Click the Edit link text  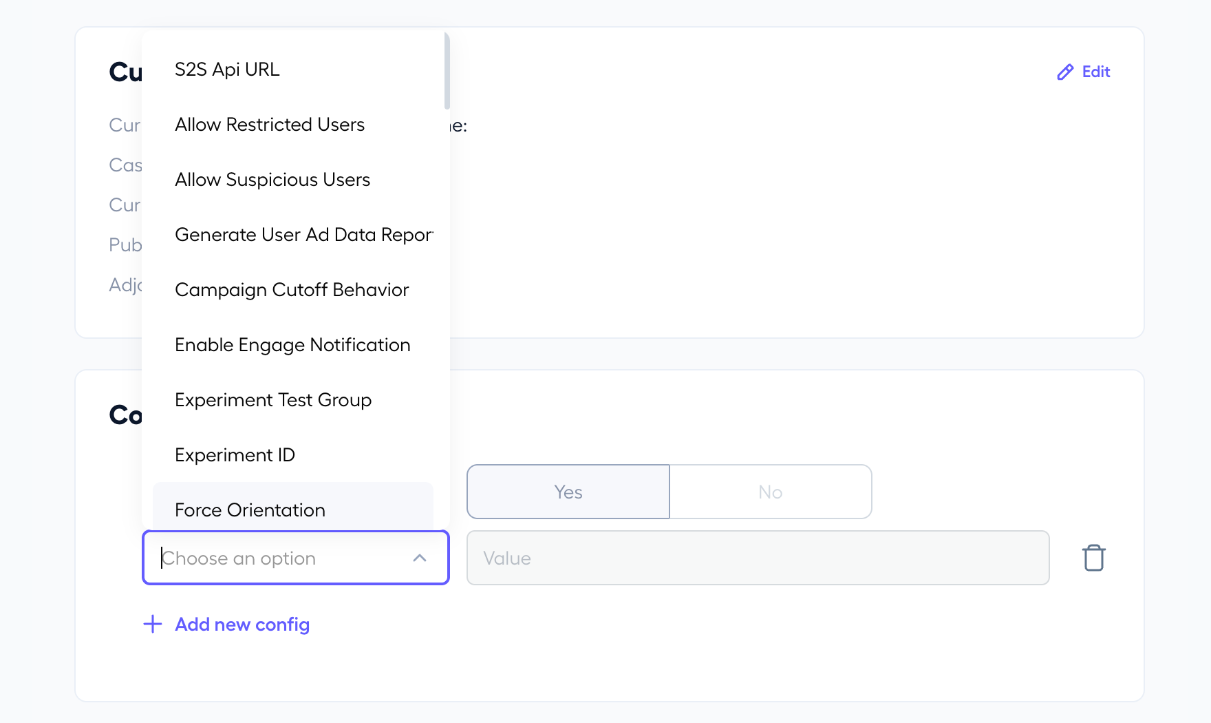[1096, 72]
